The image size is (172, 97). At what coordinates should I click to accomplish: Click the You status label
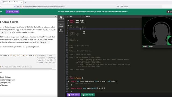point(145,47)
